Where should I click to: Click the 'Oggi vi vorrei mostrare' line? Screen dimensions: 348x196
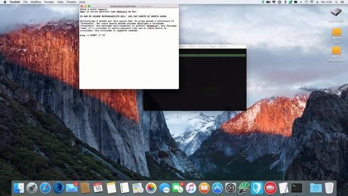click(109, 11)
